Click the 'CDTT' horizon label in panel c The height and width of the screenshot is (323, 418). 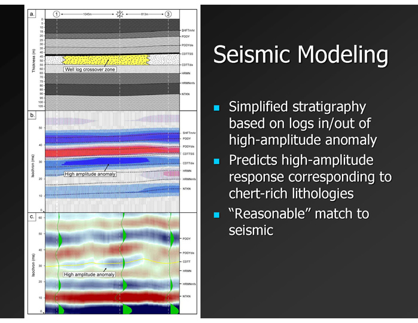coord(187,261)
